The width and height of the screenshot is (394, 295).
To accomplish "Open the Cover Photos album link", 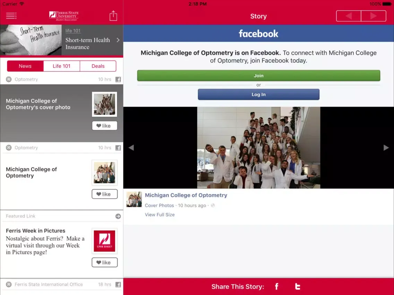I will coord(159,205).
